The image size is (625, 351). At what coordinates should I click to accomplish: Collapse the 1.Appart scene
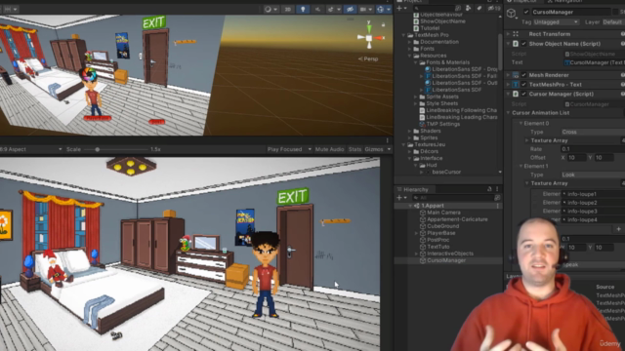pos(410,206)
